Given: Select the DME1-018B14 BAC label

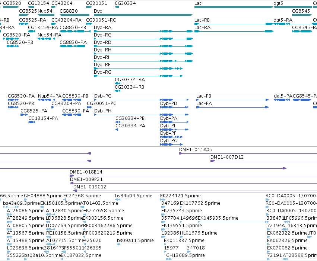Looking at the screenshot, I should pos(86,172).
